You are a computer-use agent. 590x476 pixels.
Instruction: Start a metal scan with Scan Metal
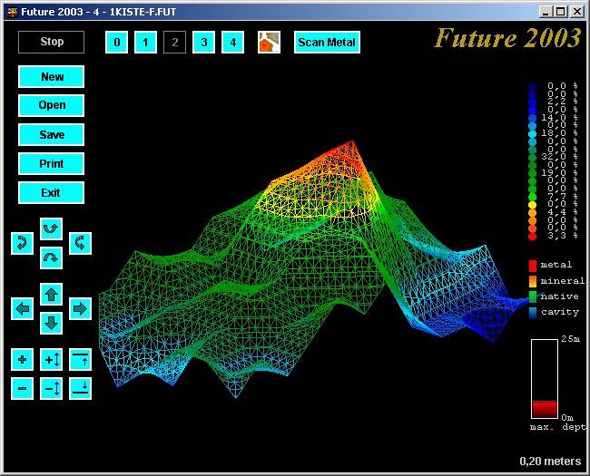click(x=327, y=42)
